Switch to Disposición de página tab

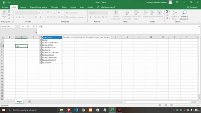38,7
